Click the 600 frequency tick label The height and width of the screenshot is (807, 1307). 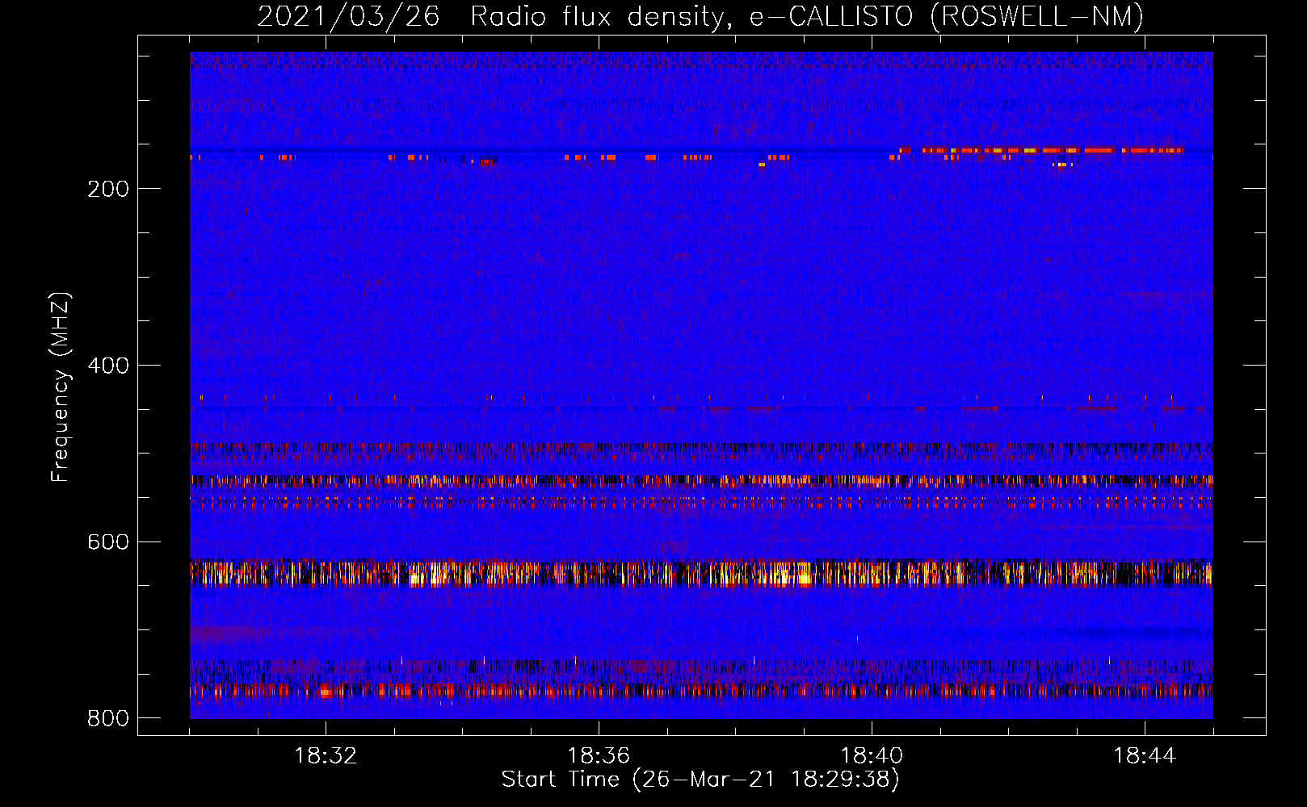click(108, 542)
